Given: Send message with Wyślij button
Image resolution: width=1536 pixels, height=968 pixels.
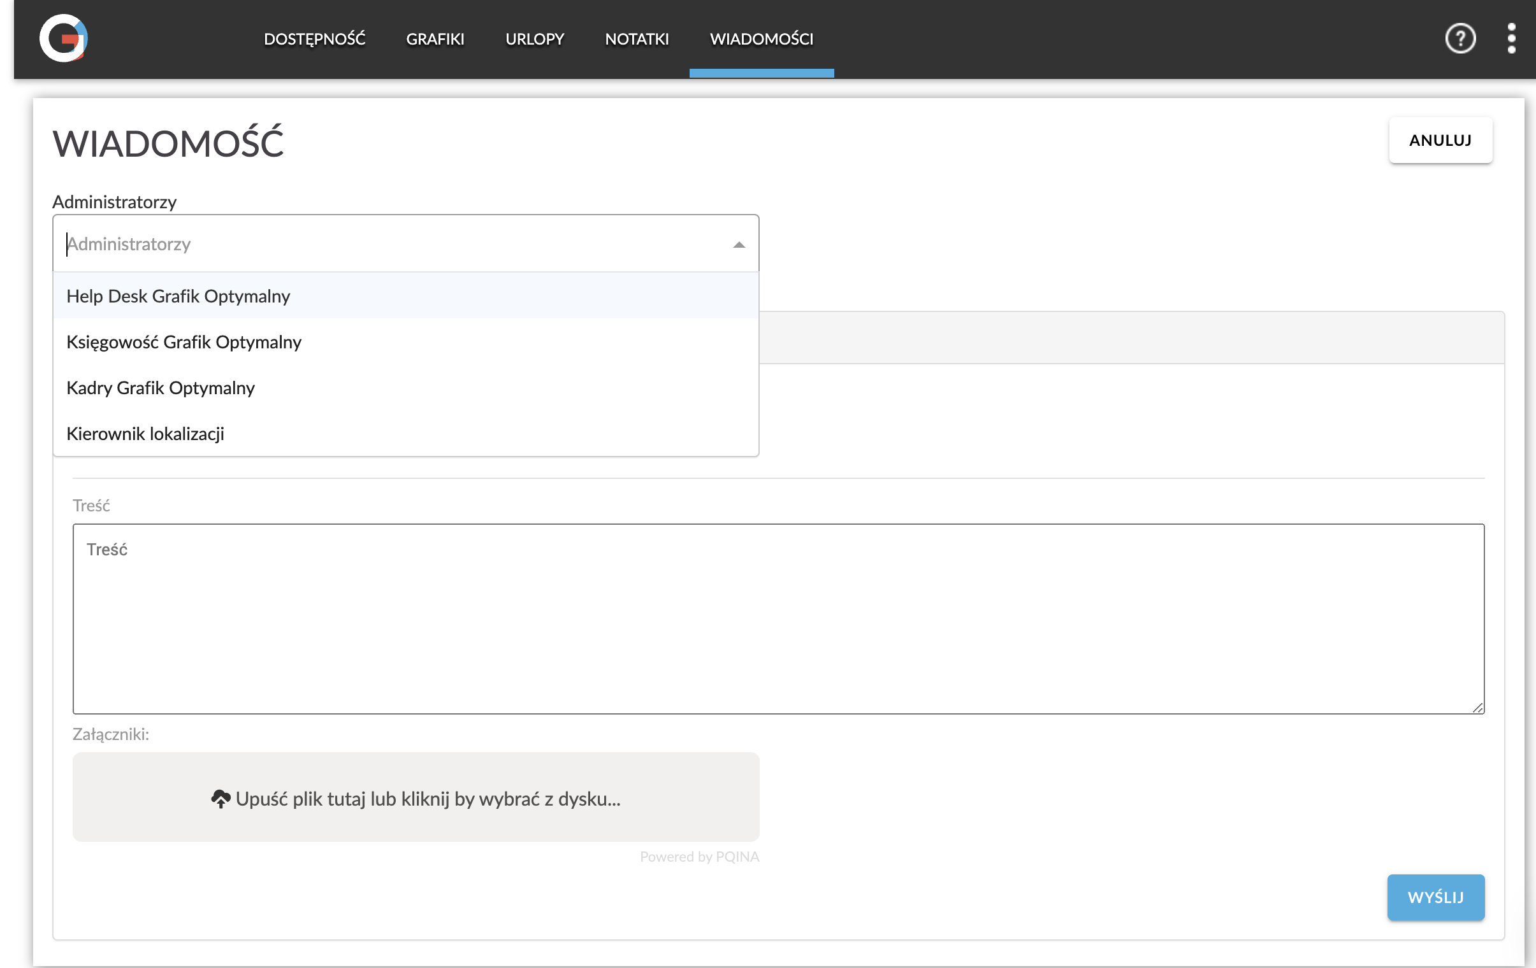Looking at the screenshot, I should [1435, 897].
